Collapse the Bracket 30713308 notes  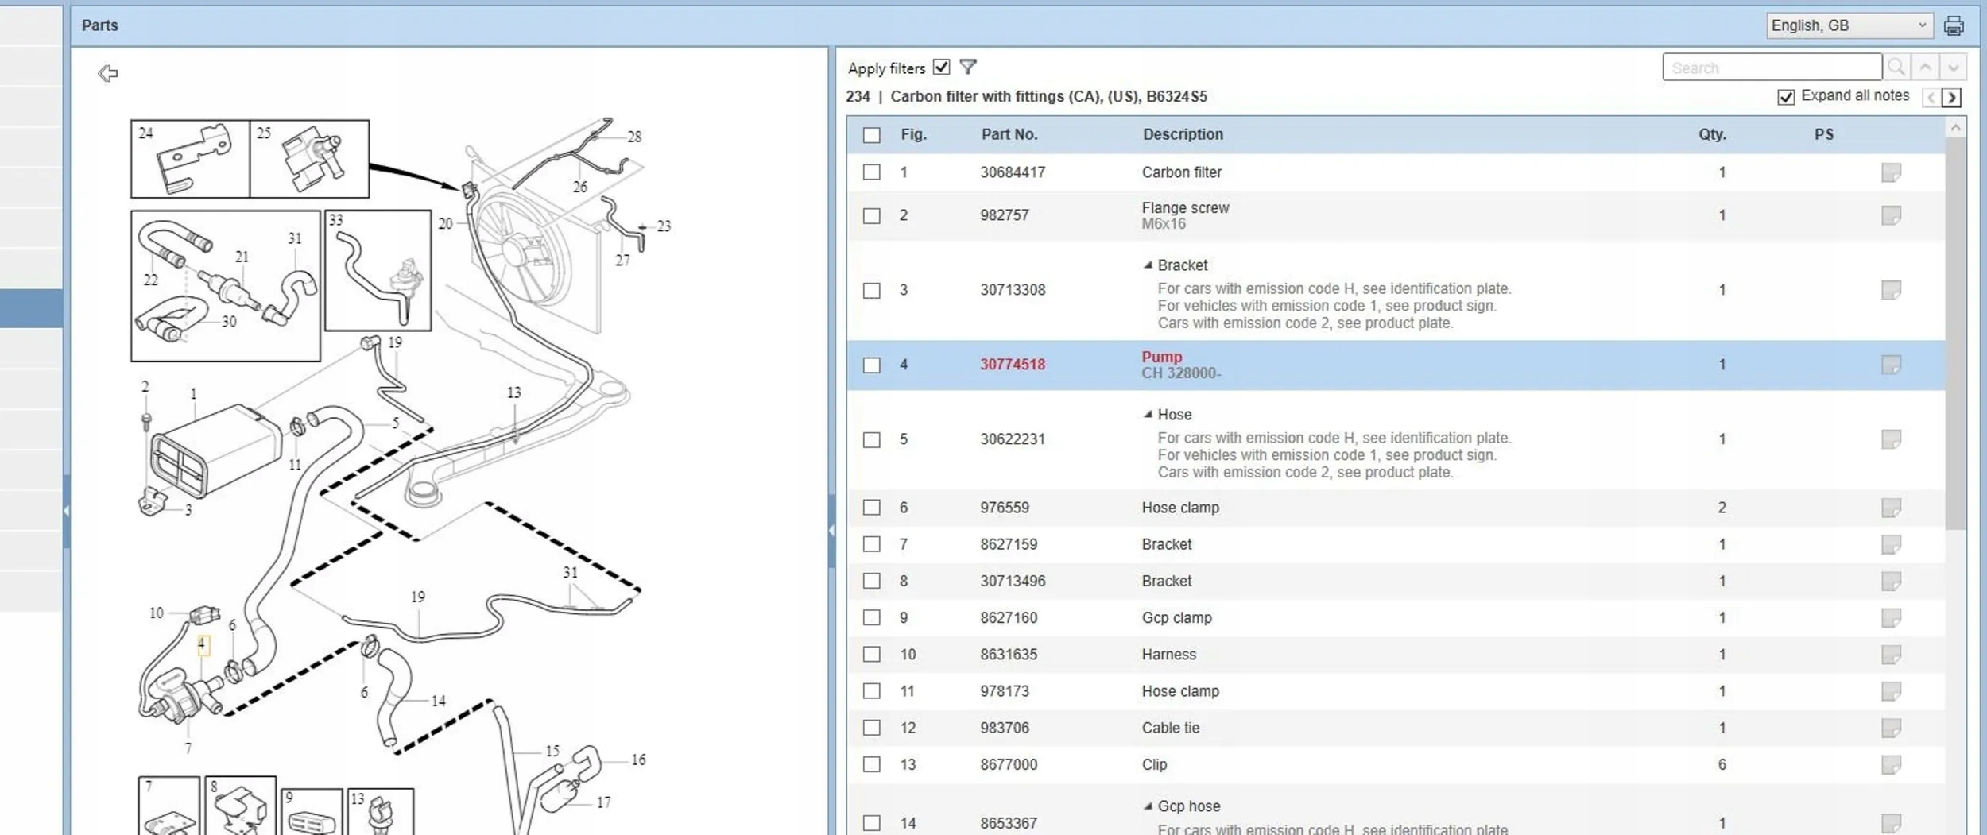click(x=1148, y=265)
